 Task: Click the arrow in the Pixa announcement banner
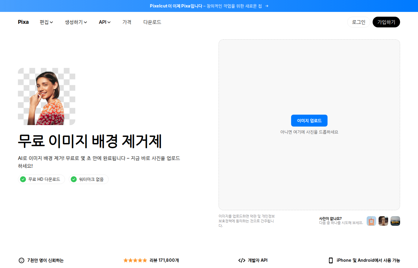point(267,6)
